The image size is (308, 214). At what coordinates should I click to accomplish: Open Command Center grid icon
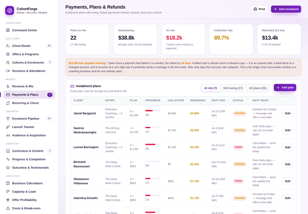[x=8, y=30]
